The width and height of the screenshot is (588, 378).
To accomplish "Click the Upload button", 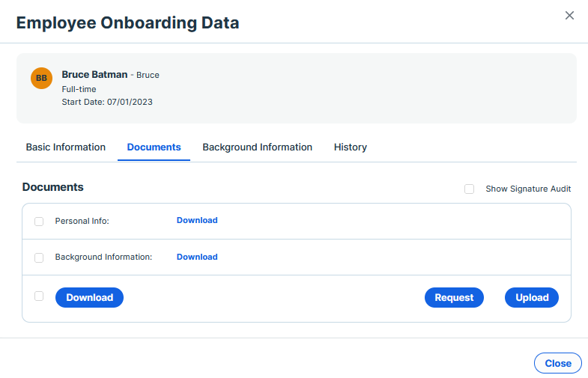I will 532,297.
